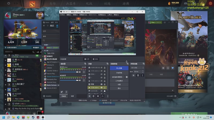This screenshot has width=214, height=120.
Task: Open Zhou account dropdown in Steam window
Action: [x=155, y=22]
